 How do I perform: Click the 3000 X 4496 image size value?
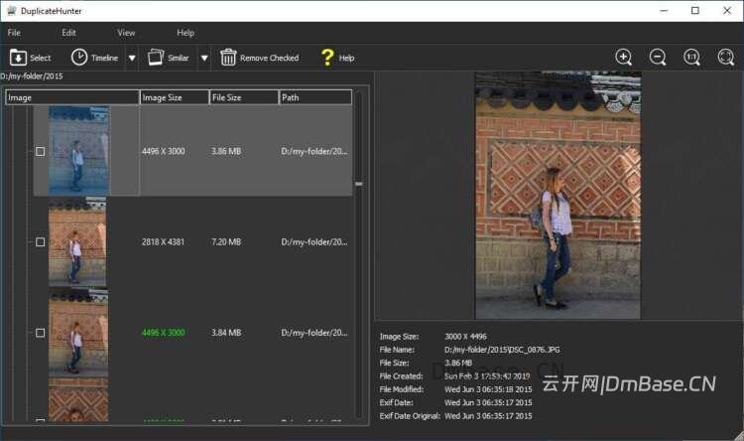pyautogui.click(x=465, y=337)
